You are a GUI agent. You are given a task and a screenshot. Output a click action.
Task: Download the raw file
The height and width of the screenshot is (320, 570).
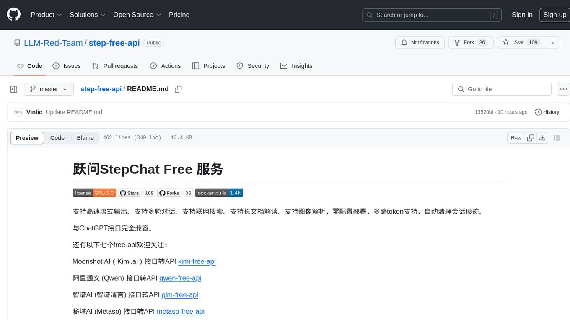click(x=542, y=138)
